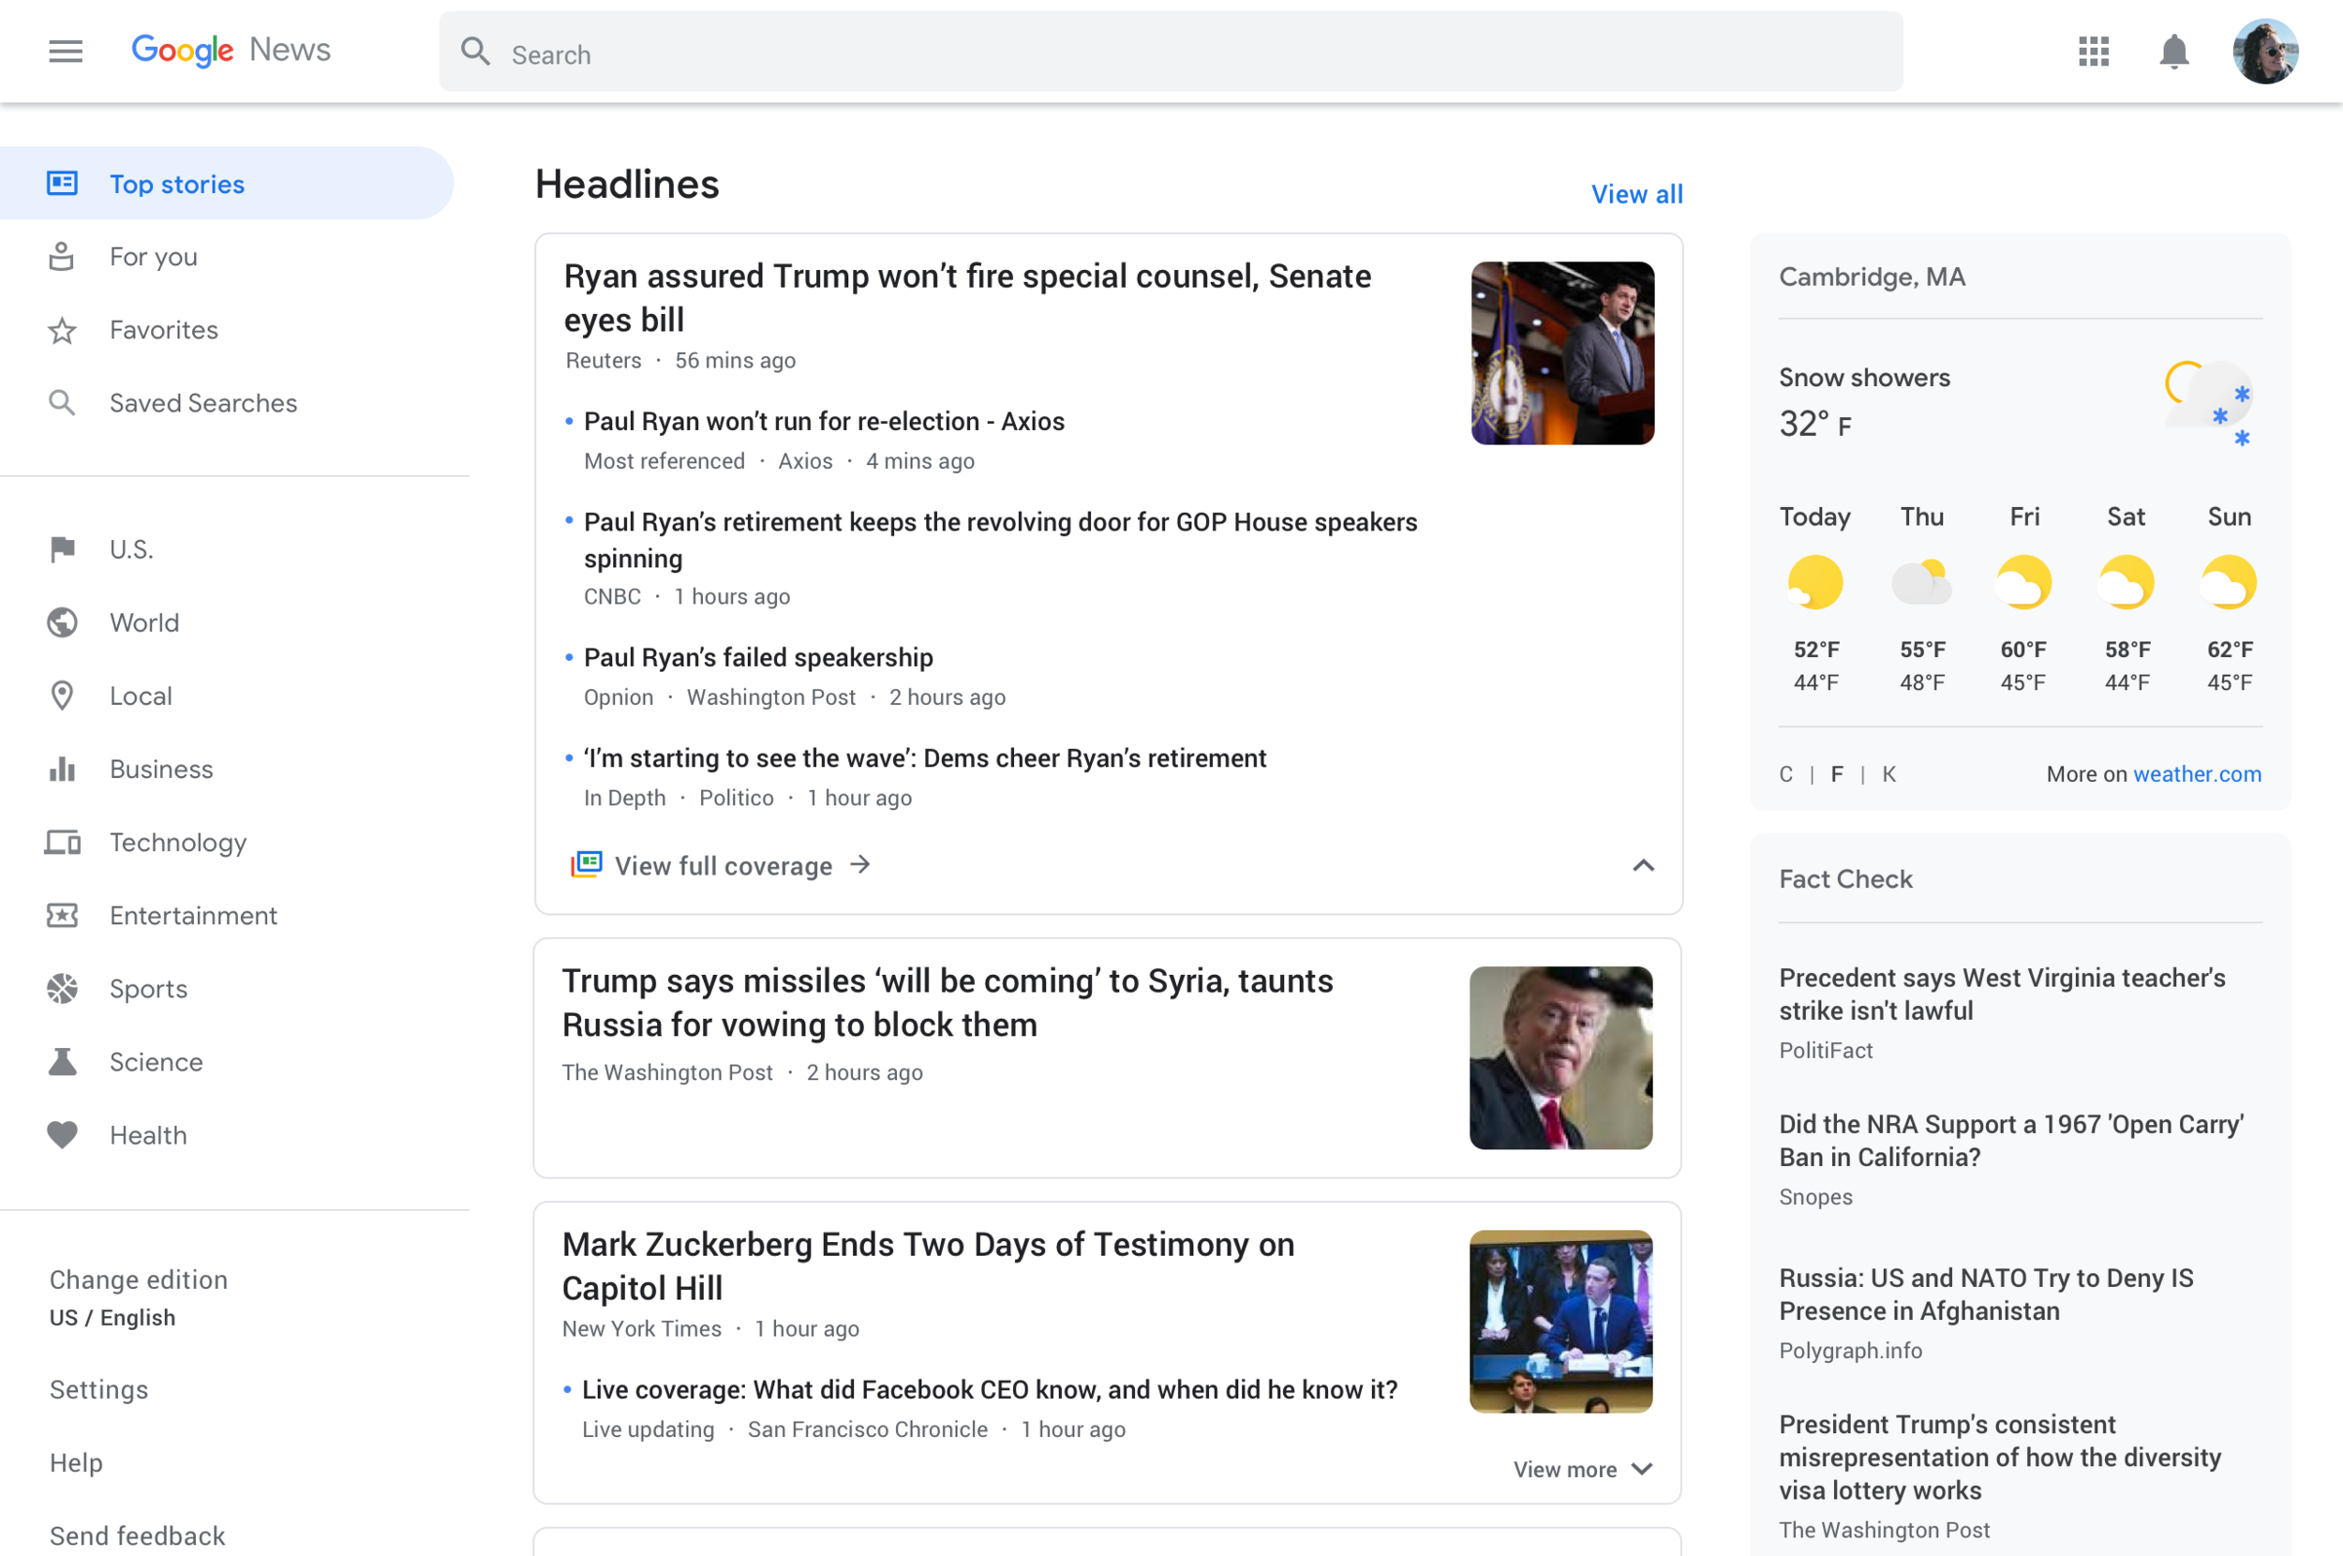2343x1556 pixels.
Task: Open the Zuckerberg testimony thumbnail
Action: coord(1560,1322)
